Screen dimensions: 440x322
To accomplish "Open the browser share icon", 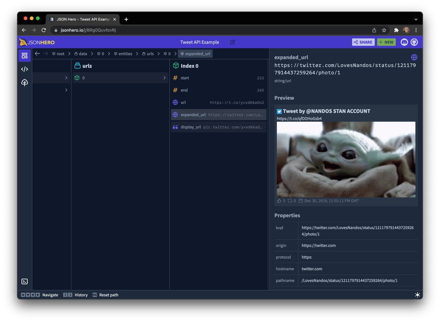I will (x=374, y=30).
